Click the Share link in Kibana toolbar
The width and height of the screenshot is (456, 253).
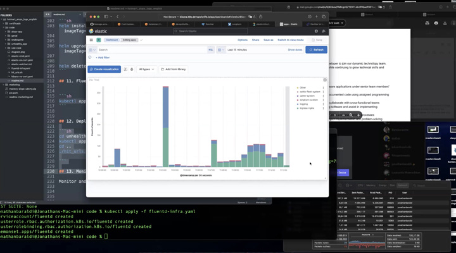255,40
